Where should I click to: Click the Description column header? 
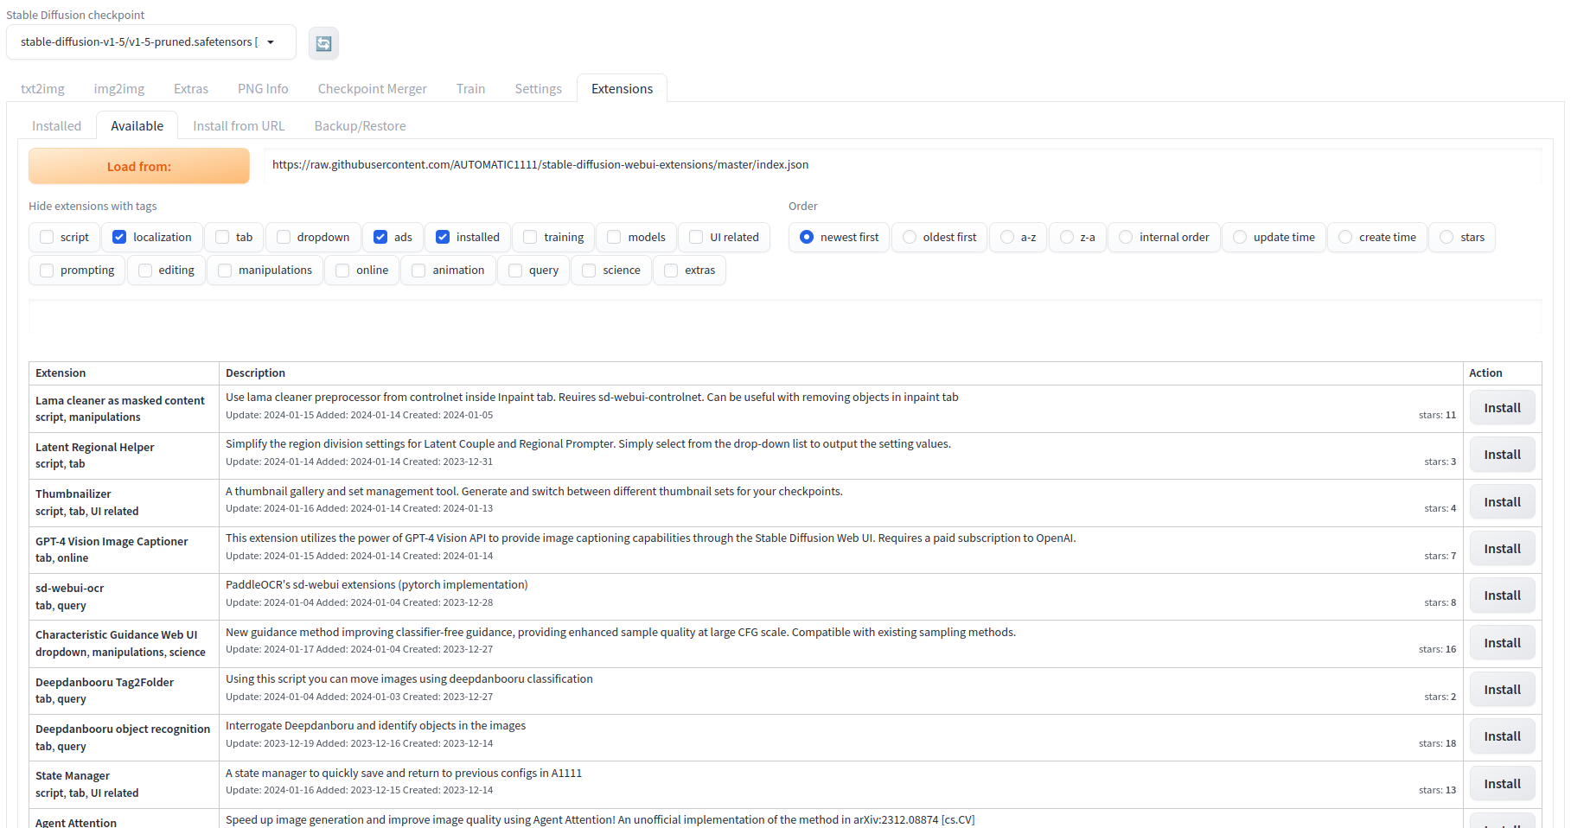tap(256, 373)
